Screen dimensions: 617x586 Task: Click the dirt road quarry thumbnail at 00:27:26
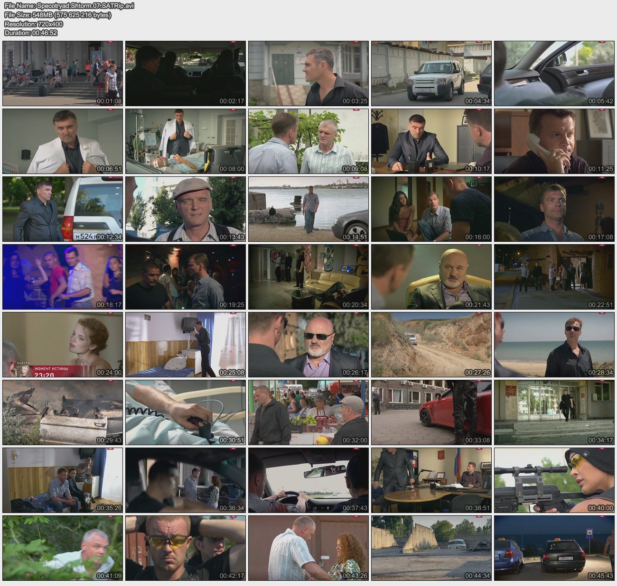[x=431, y=345]
